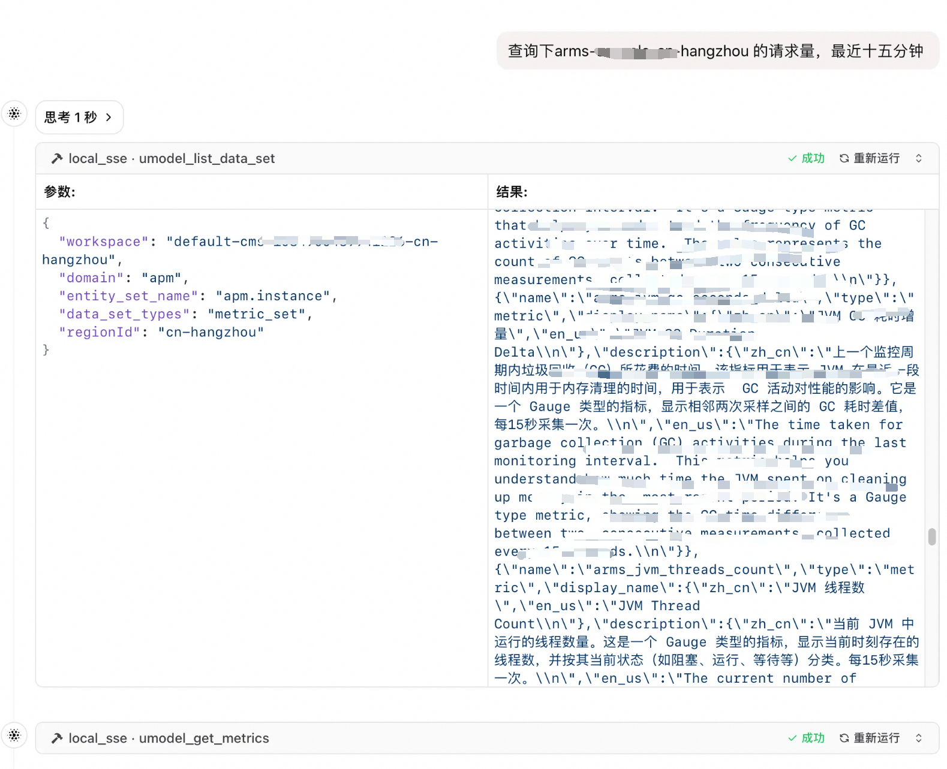Collapse the umodel_list_data_set tool panel

point(919,158)
